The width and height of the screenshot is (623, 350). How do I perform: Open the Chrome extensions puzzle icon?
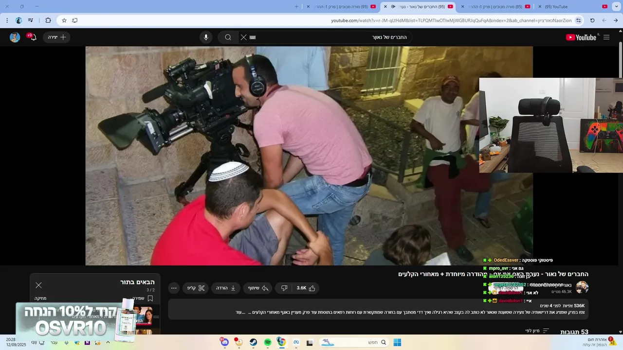48,20
